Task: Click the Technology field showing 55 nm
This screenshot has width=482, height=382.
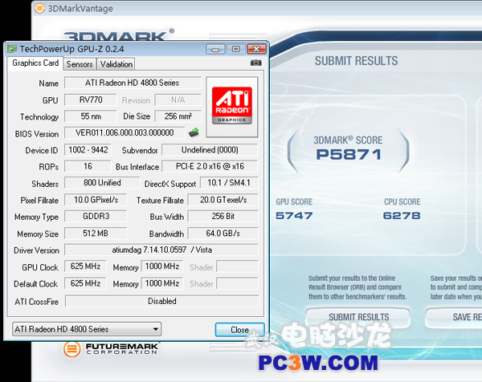Action: pyautogui.click(x=91, y=116)
